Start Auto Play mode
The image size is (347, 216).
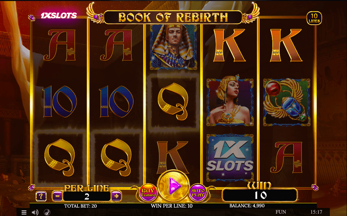pos(198,192)
